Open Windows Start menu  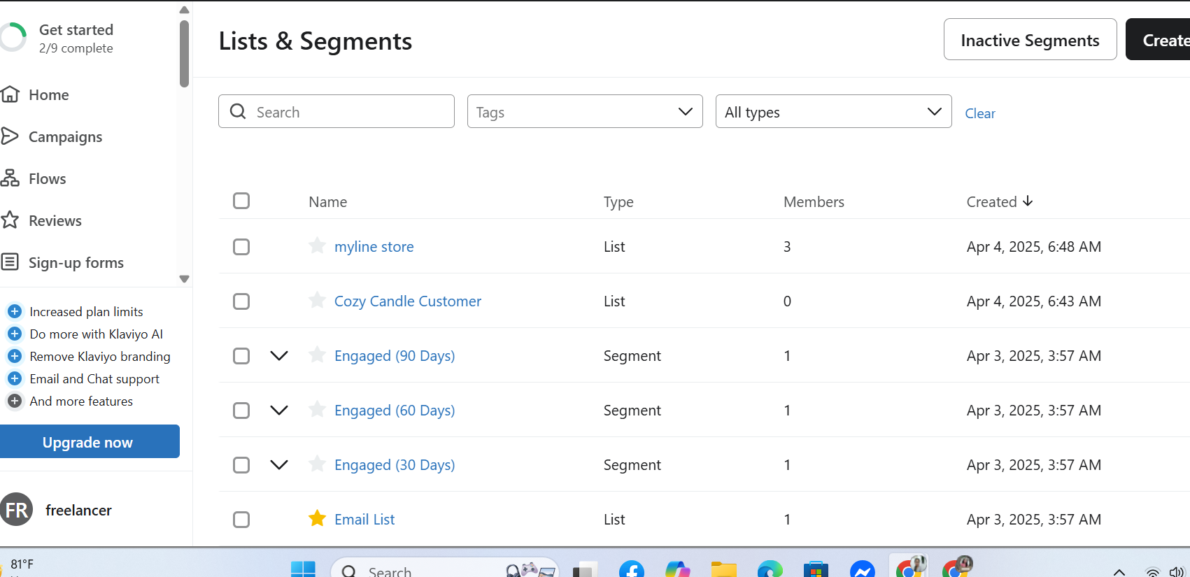coord(303,569)
